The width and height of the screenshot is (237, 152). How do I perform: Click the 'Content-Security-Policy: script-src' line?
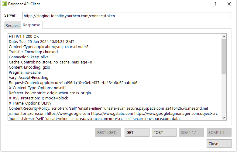click(108, 108)
